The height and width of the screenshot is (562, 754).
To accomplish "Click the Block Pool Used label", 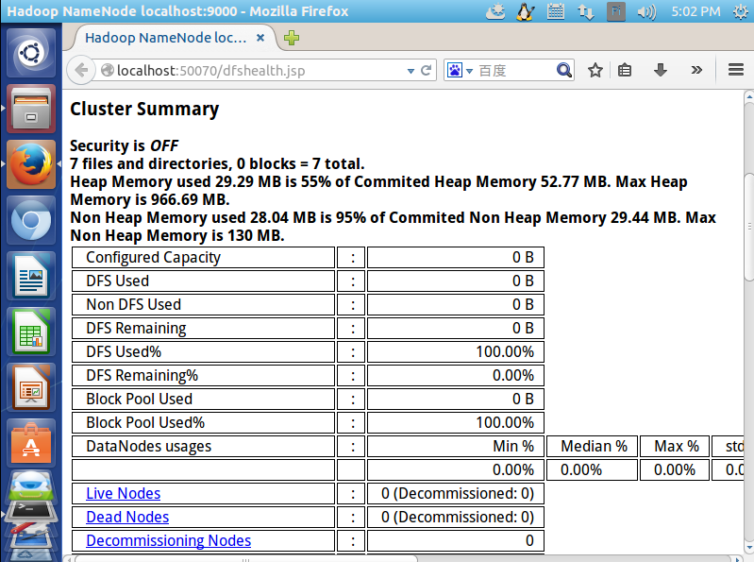I will [139, 399].
